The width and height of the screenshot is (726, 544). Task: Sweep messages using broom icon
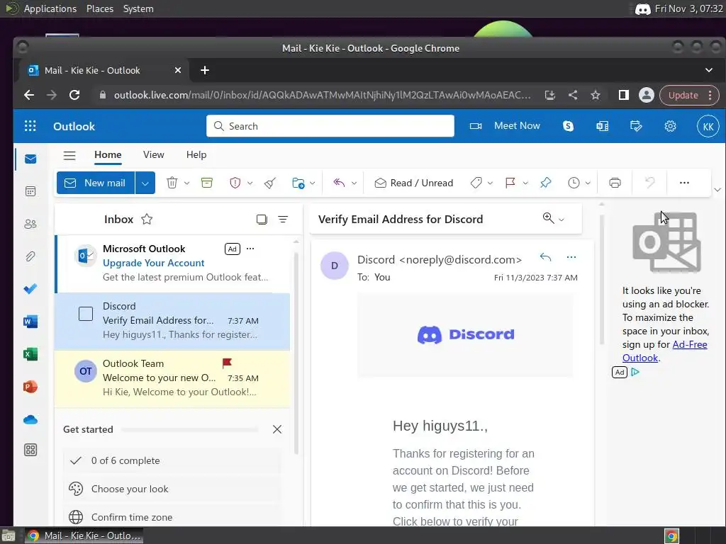(270, 183)
